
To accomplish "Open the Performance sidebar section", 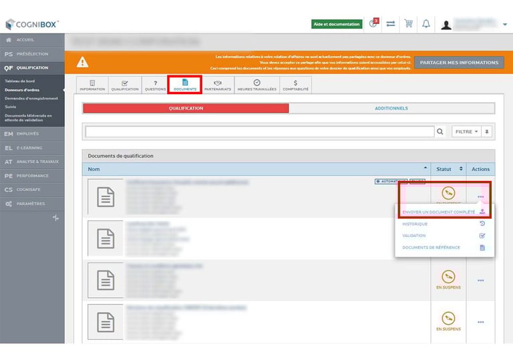I will 32,176.
